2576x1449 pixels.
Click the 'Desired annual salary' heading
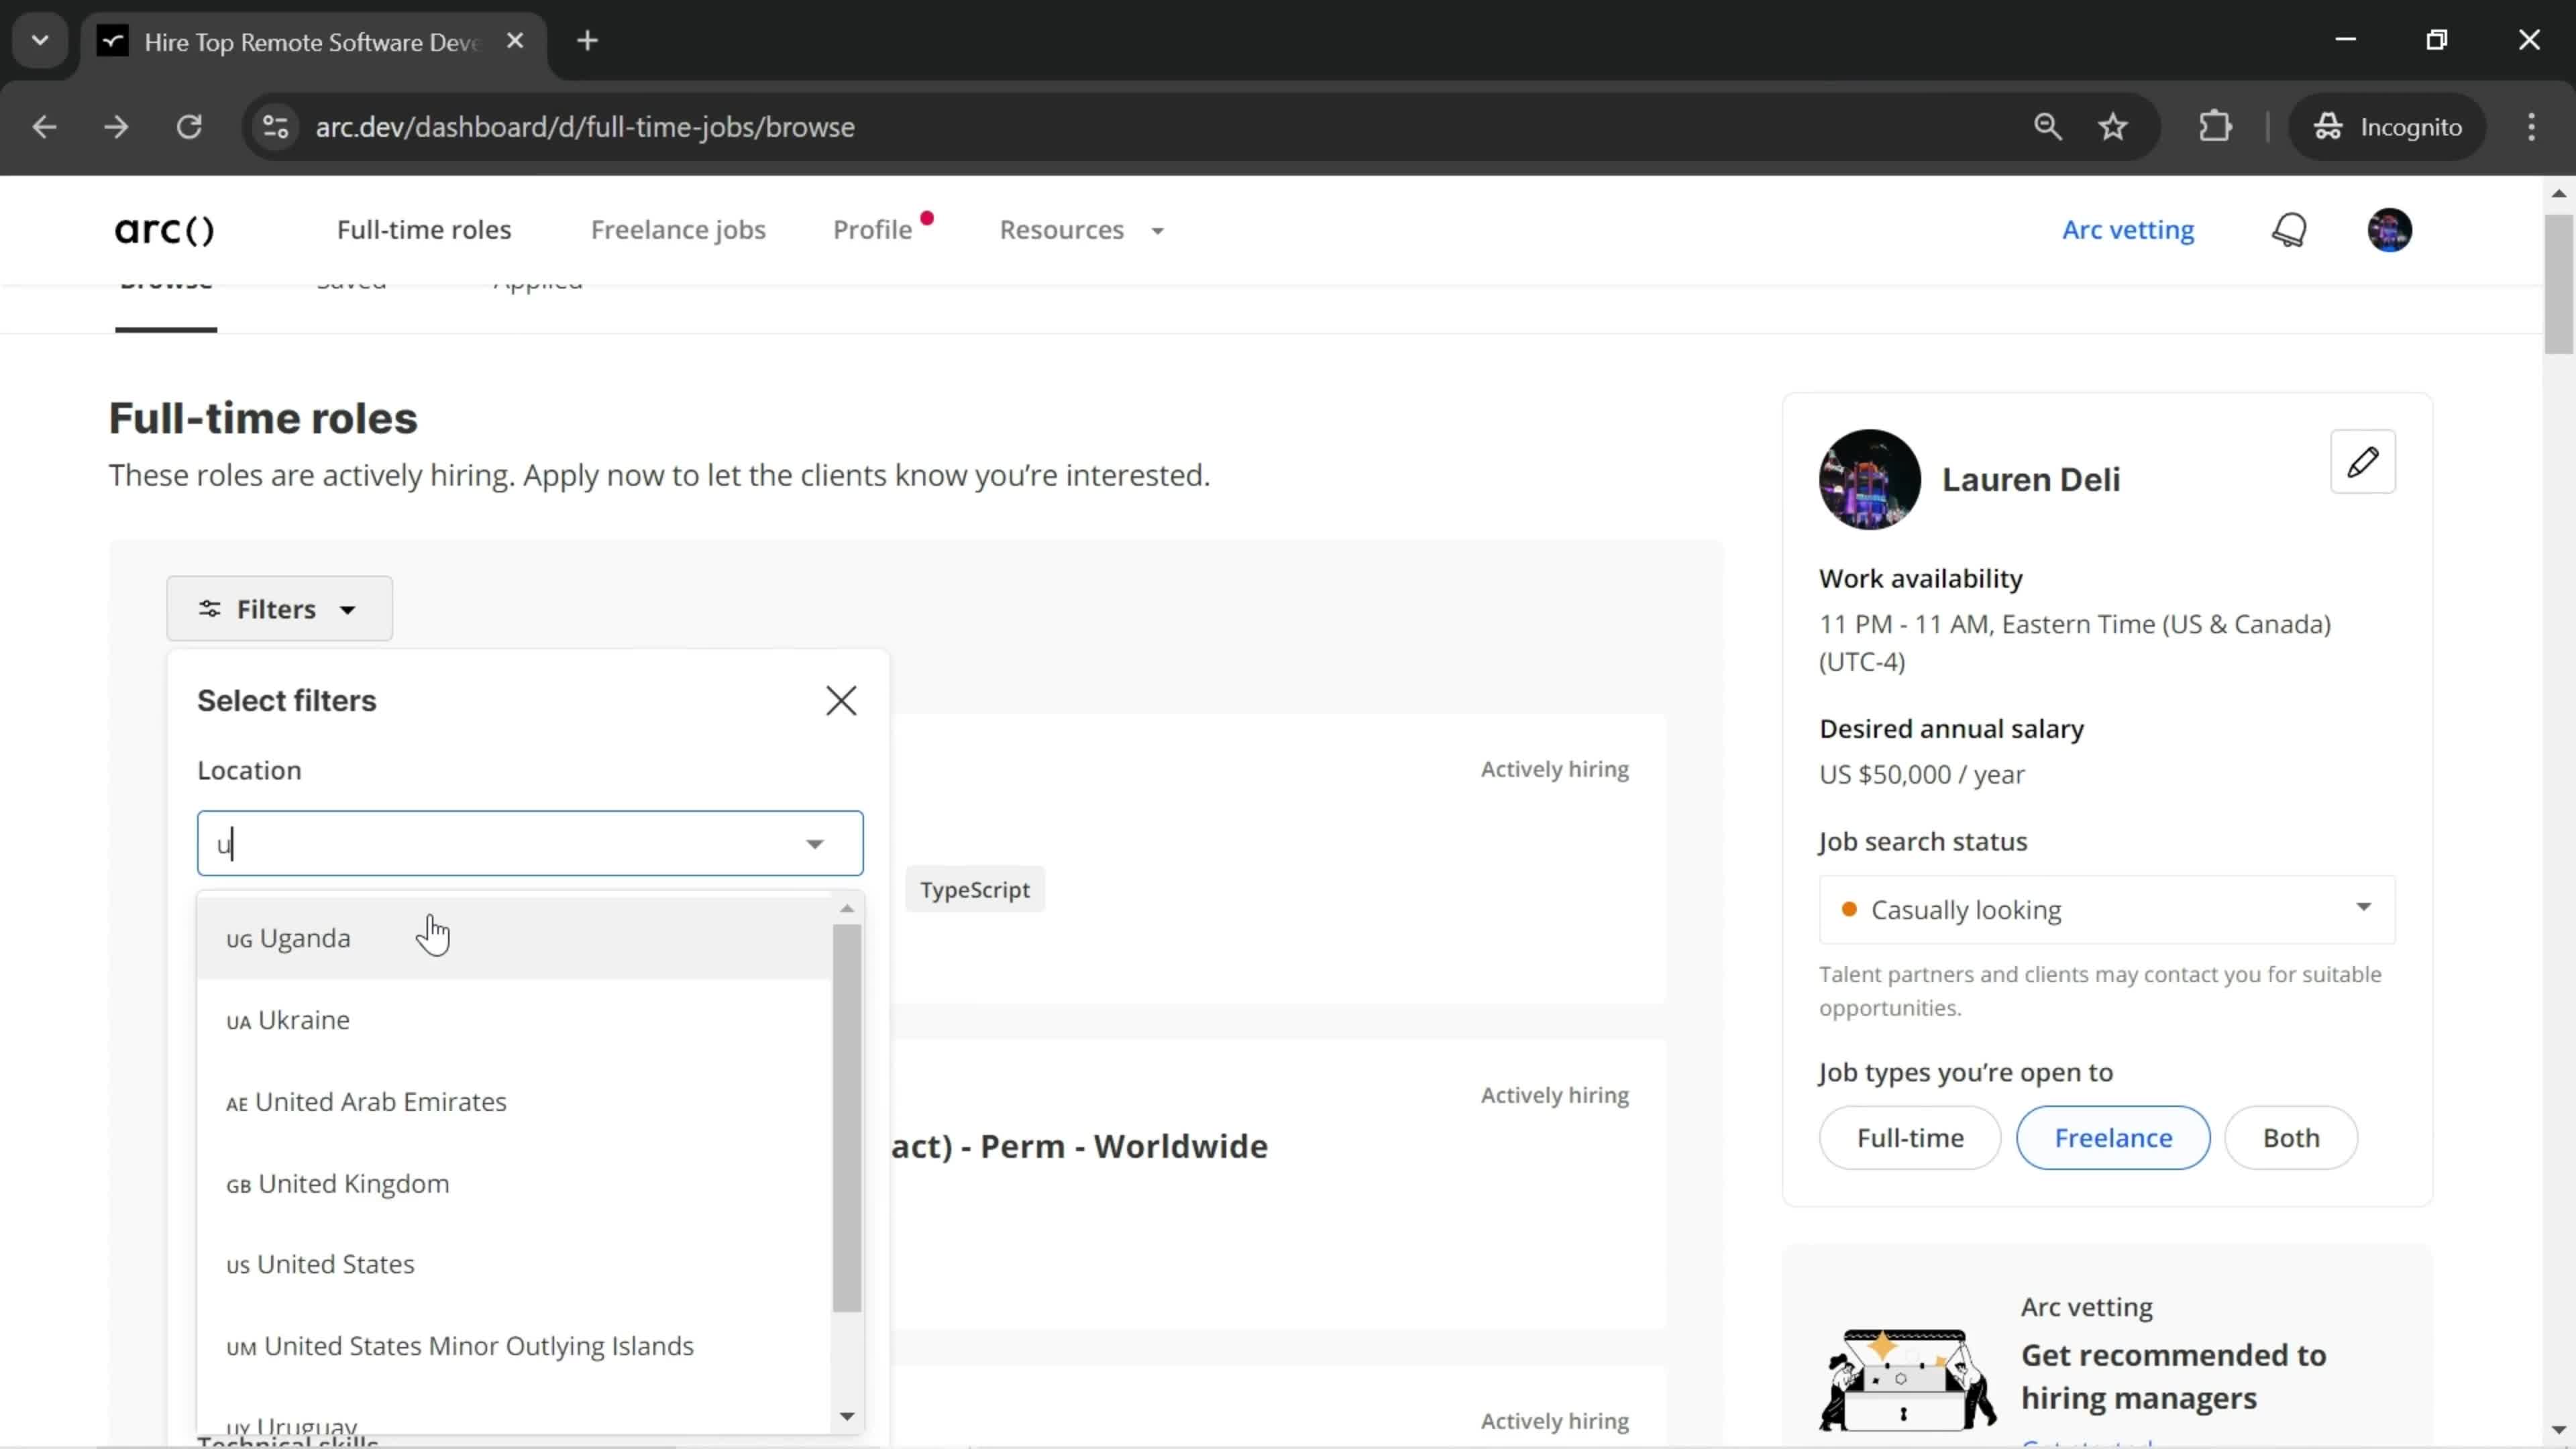(1951, 729)
